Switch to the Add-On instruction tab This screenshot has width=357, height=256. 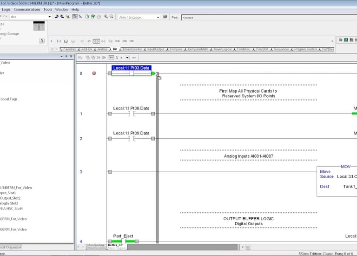[87, 49]
